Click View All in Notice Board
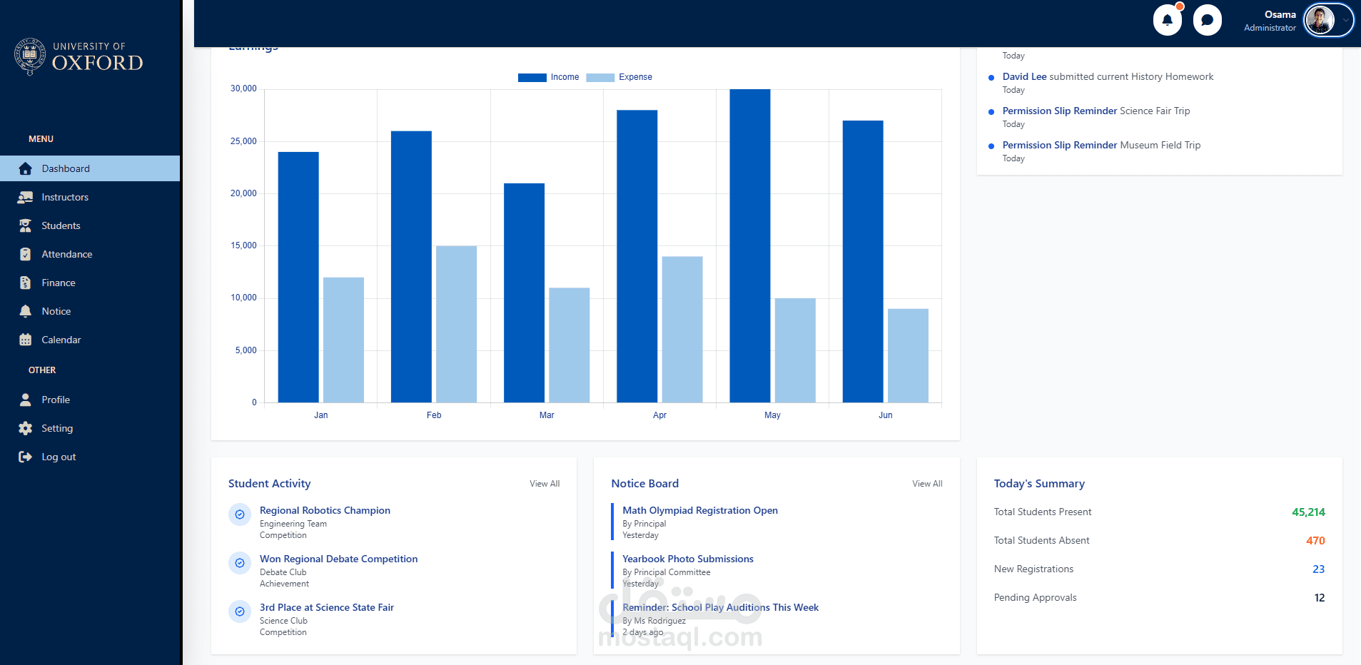Viewport: 1361px width, 665px height. point(927,484)
